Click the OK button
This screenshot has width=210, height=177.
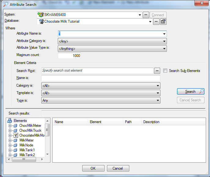coord(93,168)
